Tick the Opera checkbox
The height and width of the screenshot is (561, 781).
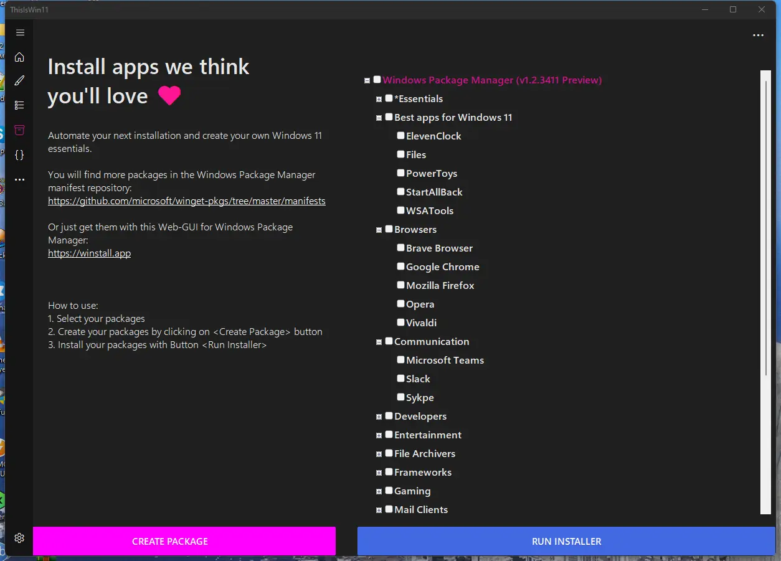(x=400, y=304)
